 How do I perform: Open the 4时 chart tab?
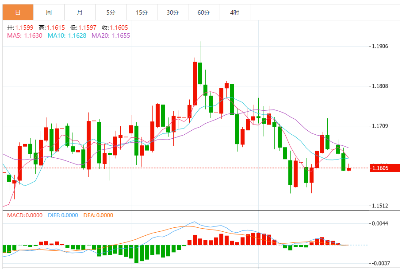click(234, 12)
